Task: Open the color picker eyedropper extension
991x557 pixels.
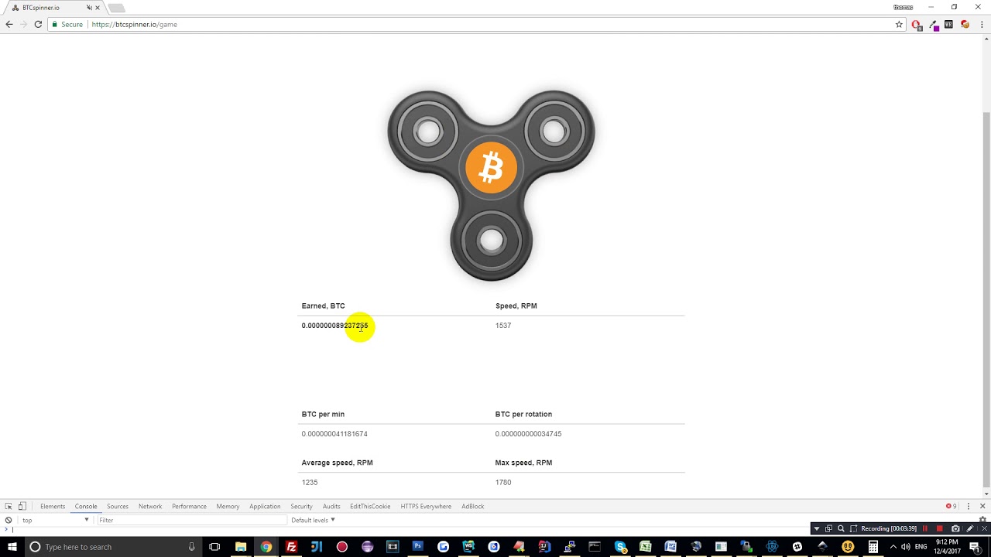Action: pyautogui.click(x=934, y=25)
